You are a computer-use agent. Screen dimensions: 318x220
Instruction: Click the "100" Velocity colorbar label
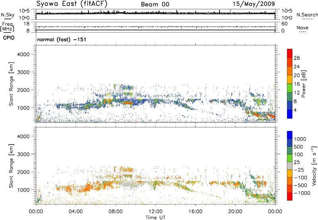coord(299,154)
